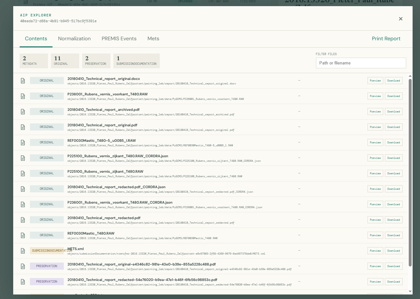Preview Technical_report_archived.pdf
The width and height of the screenshot is (420, 299).
pos(375,111)
